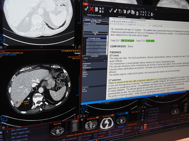Toggle the Group template filter
This screenshot has height=141, width=189.
[x=94, y=19]
